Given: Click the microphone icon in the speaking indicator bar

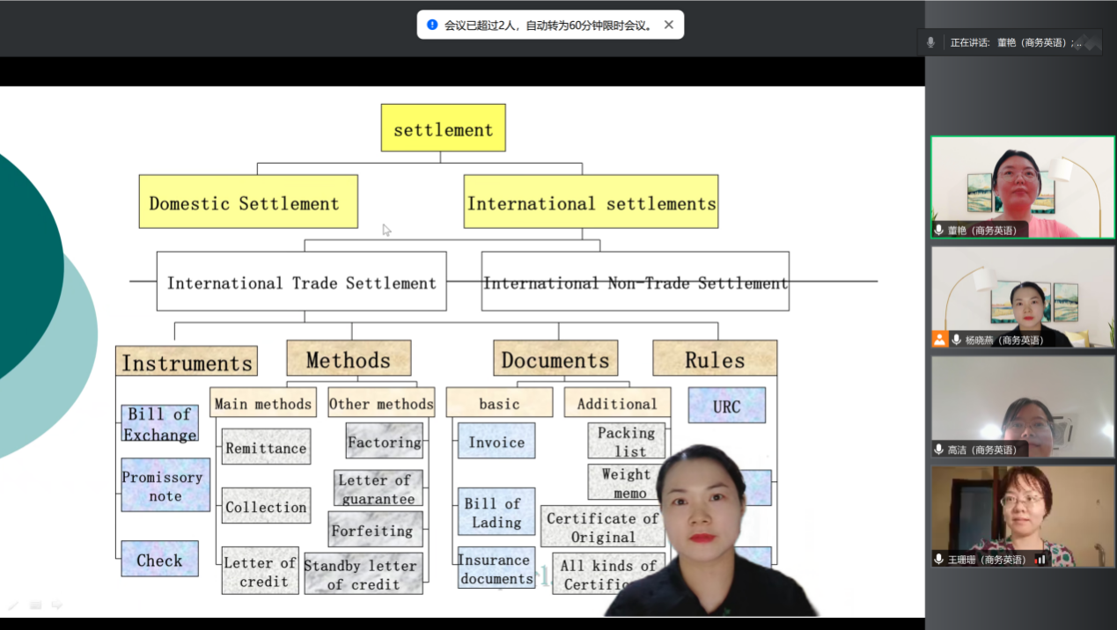Looking at the screenshot, I should point(930,42).
